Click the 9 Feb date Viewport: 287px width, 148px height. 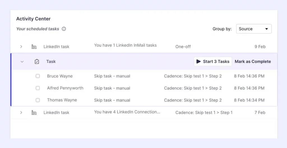point(260,47)
